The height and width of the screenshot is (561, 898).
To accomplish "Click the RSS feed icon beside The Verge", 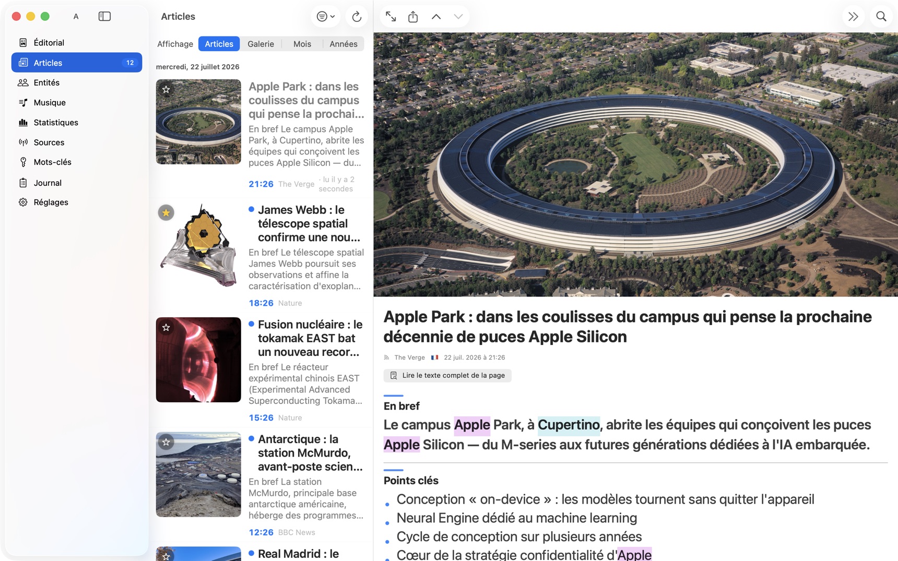I will (387, 357).
